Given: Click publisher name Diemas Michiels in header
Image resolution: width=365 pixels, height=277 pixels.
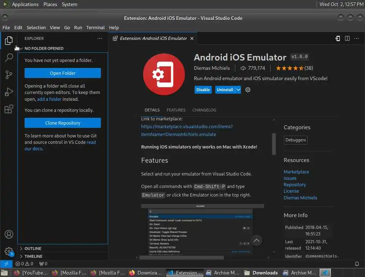Looking at the screenshot, I should coord(212,68).
